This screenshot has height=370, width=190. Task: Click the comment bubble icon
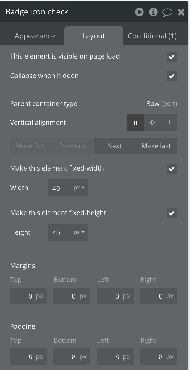[167, 12]
